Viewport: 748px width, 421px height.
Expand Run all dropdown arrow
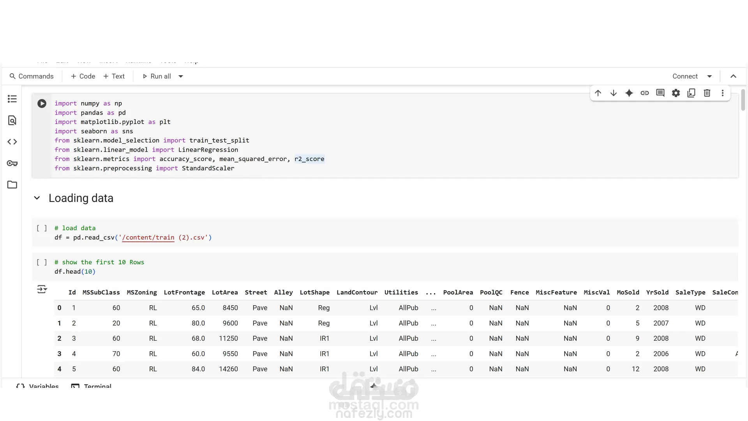[181, 76]
